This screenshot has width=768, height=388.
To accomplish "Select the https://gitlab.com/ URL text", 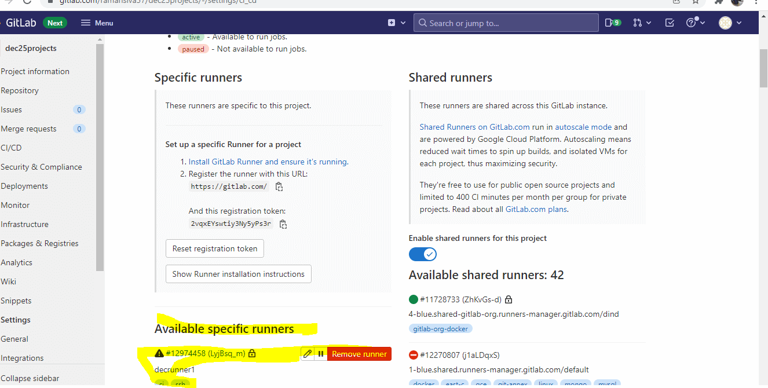I will 229,186.
